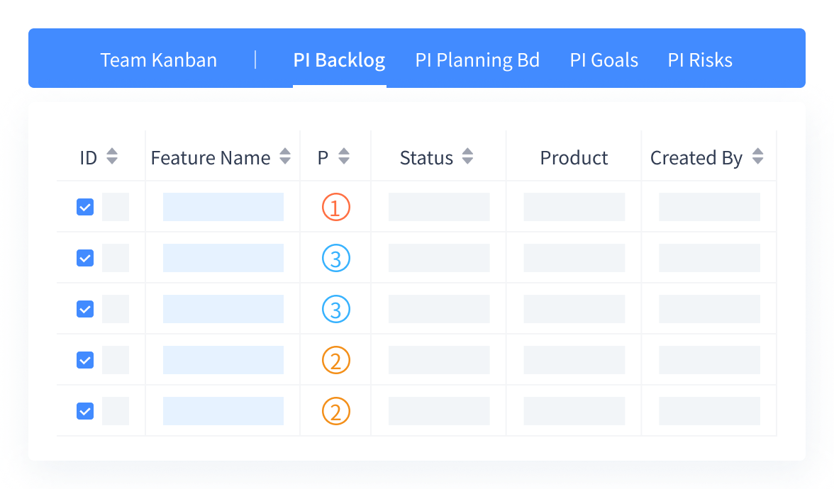Open the PI Risks tab
The width and height of the screenshot is (834, 489).
tap(700, 60)
